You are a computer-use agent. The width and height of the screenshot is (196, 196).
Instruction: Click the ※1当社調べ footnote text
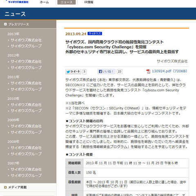[75, 103]
